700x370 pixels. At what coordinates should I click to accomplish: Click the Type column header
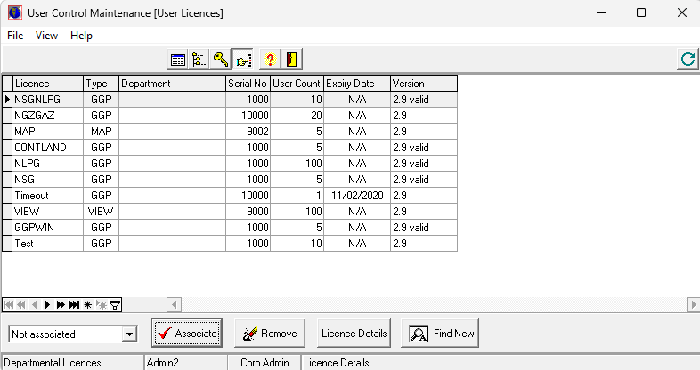(101, 84)
